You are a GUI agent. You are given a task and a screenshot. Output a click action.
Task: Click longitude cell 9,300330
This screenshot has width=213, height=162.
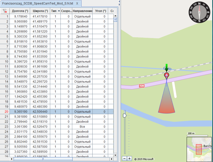[x=20, y=37]
